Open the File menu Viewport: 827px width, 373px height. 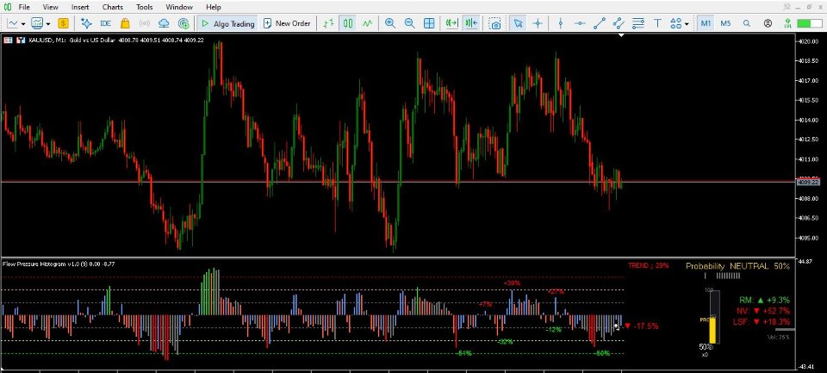click(24, 8)
